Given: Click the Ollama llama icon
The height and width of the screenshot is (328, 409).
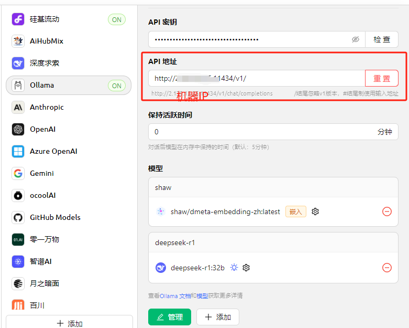Looking at the screenshot, I should point(18,85).
